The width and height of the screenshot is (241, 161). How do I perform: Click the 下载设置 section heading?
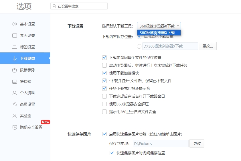tap(76, 26)
